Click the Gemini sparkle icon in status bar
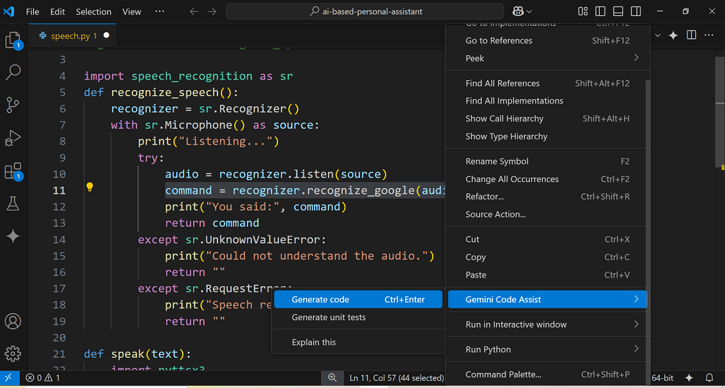The height and width of the screenshot is (388, 725). click(x=689, y=378)
